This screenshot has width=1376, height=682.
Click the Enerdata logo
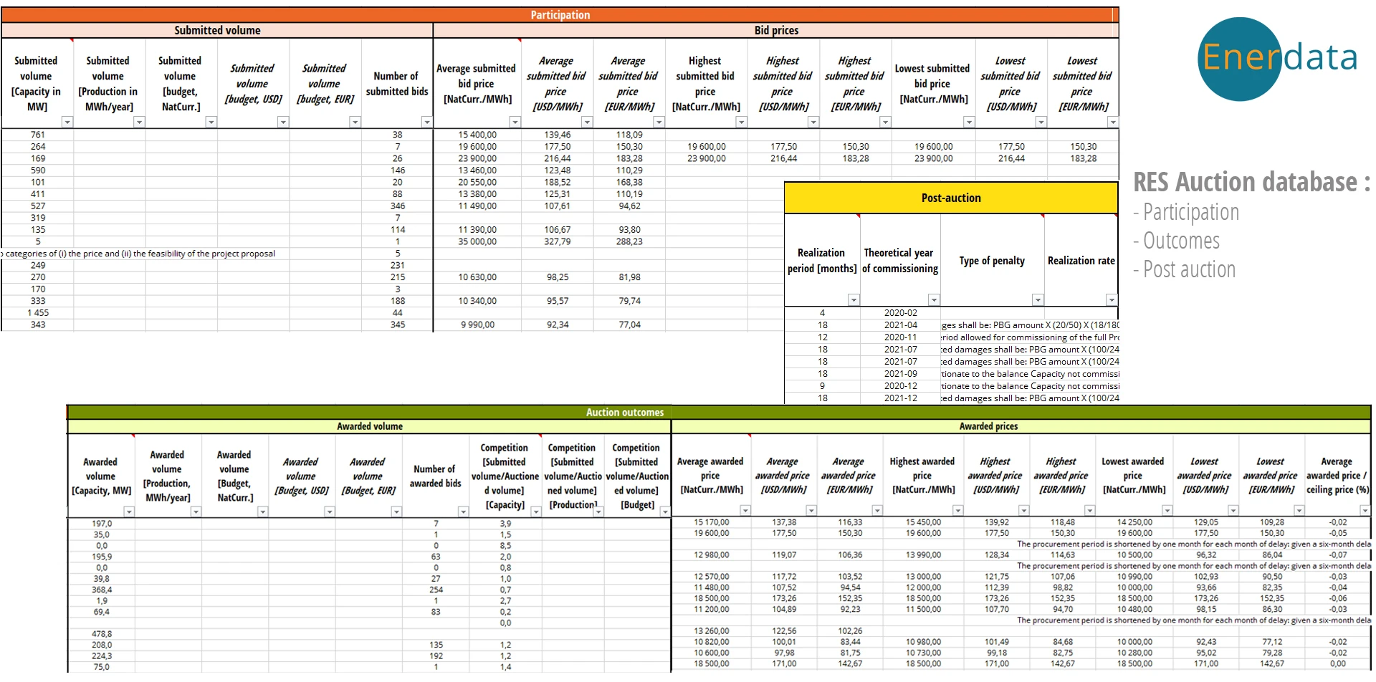tap(1279, 59)
